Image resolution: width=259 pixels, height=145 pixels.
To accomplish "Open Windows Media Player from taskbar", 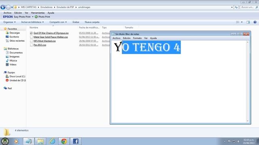I will pos(16,141).
